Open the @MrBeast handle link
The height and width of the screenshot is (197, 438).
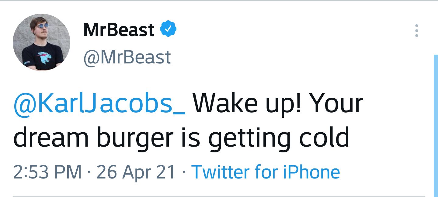click(x=127, y=57)
